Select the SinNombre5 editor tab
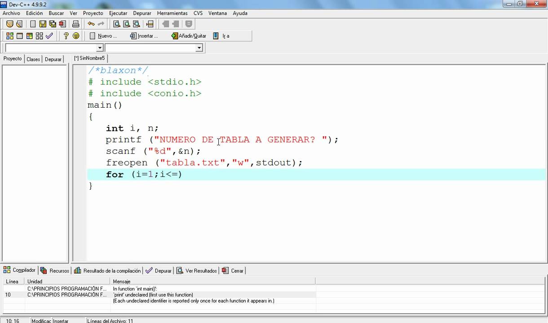The width and height of the screenshot is (548, 323). pos(89,58)
